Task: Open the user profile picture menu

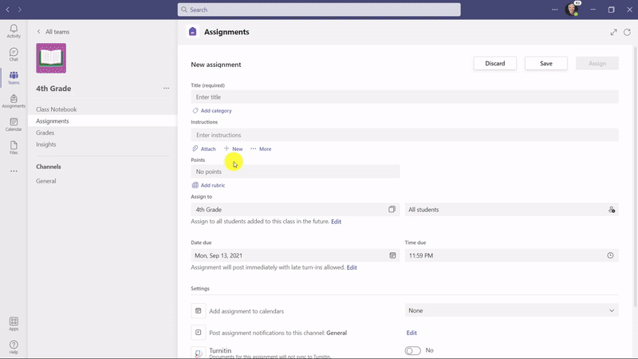Action: 572,10
